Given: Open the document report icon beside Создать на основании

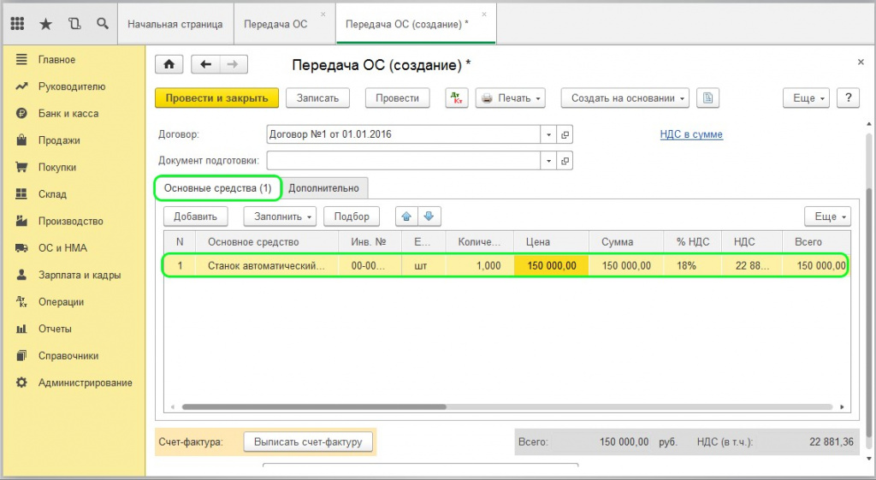Looking at the screenshot, I should (707, 98).
